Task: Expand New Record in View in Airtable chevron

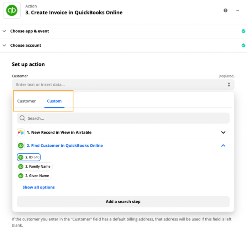Action: (223, 132)
